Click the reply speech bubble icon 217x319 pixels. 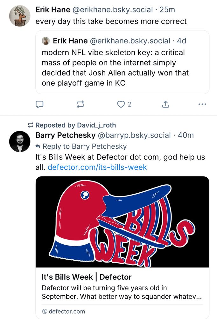pyautogui.click(x=39, y=104)
